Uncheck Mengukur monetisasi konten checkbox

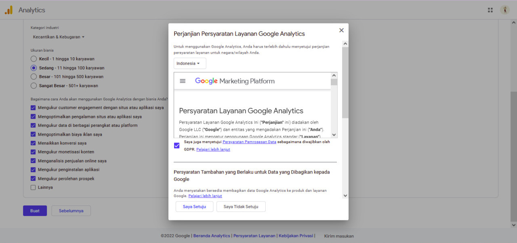33,152
